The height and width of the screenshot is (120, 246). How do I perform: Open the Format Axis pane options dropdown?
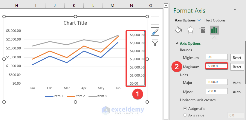(x=235, y=10)
